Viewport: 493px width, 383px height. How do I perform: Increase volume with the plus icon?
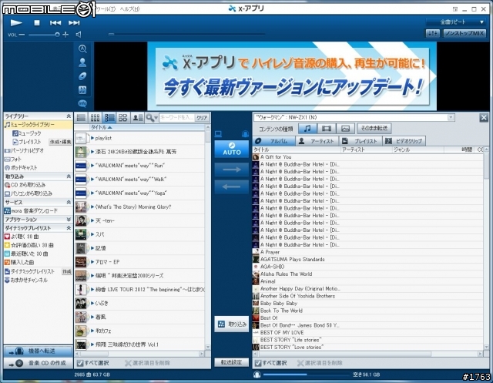tap(65, 35)
